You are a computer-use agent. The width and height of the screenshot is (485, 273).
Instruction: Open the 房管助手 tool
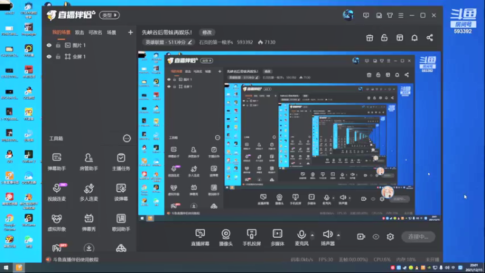point(89,161)
